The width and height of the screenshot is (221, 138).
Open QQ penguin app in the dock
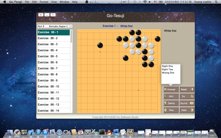(109, 132)
